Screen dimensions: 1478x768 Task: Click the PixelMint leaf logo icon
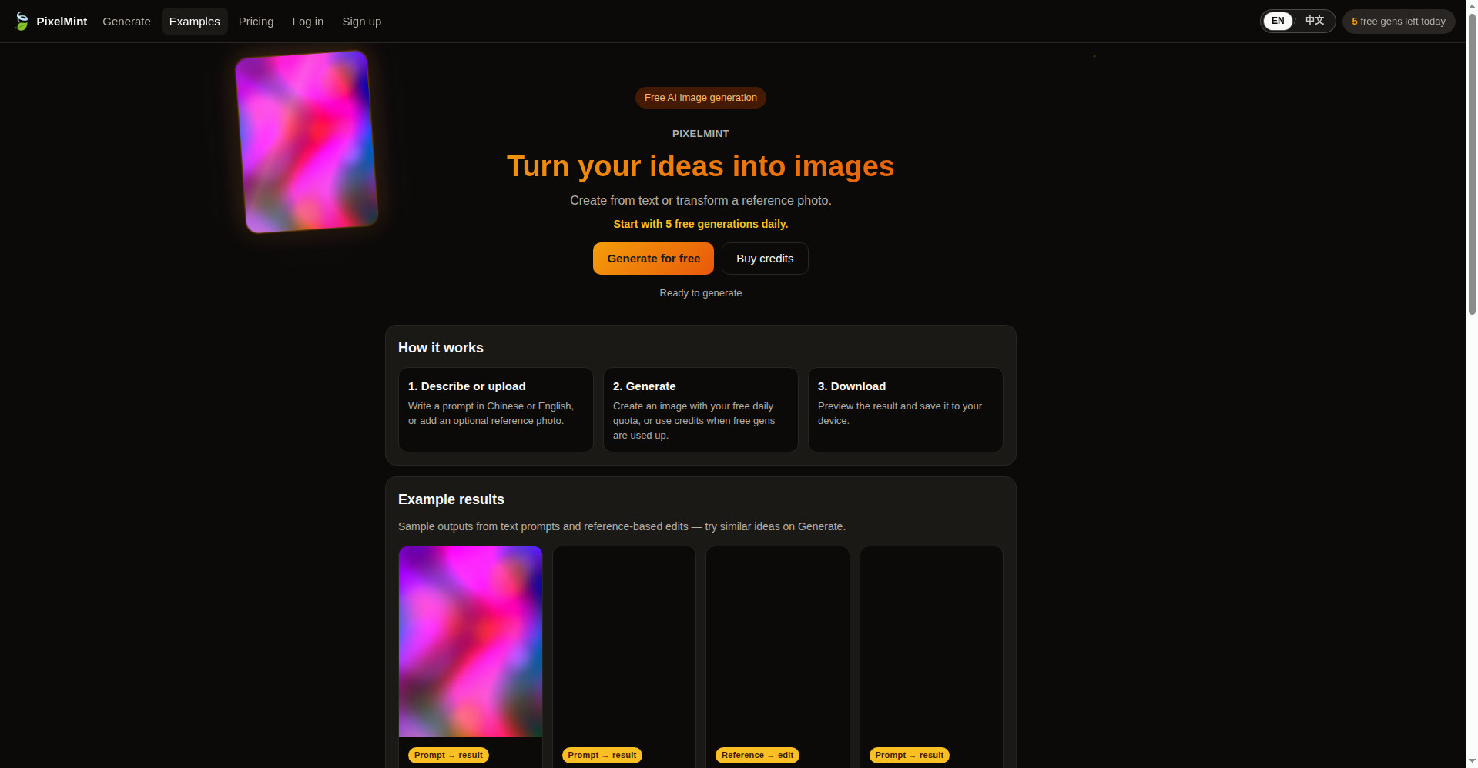coord(22,22)
